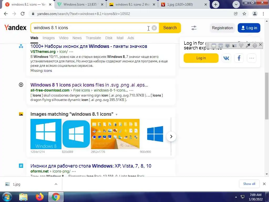Switch to the 1.jpg (1920×1080) browser tab
Screen dimensions: 269x202
pyautogui.click(x=184, y=4)
